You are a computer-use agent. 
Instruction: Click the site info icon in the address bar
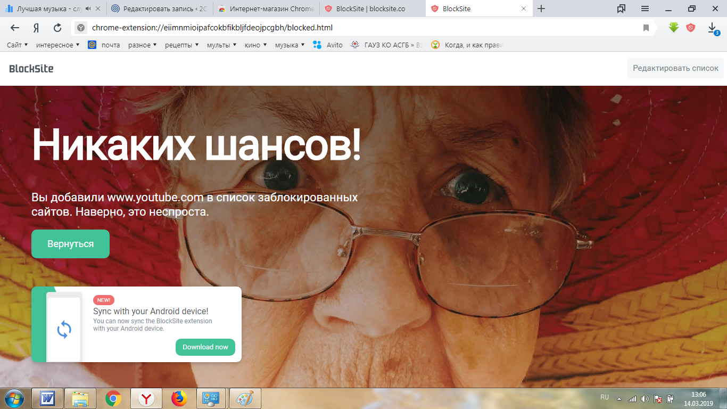(x=80, y=28)
